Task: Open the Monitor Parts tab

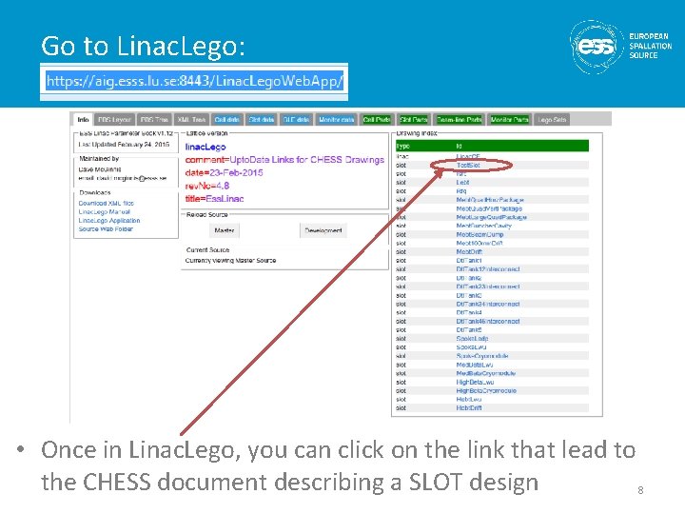Action: click(509, 119)
